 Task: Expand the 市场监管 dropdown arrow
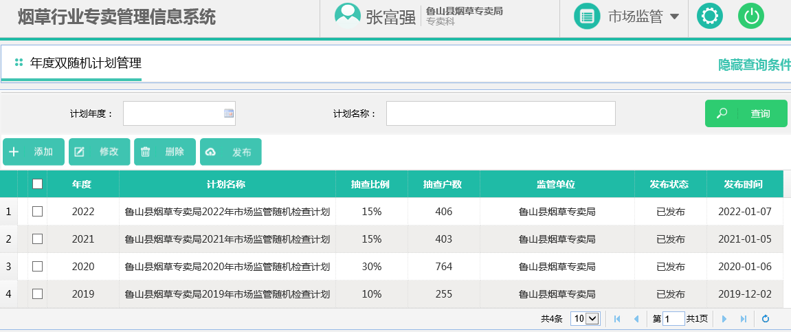point(674,16)
